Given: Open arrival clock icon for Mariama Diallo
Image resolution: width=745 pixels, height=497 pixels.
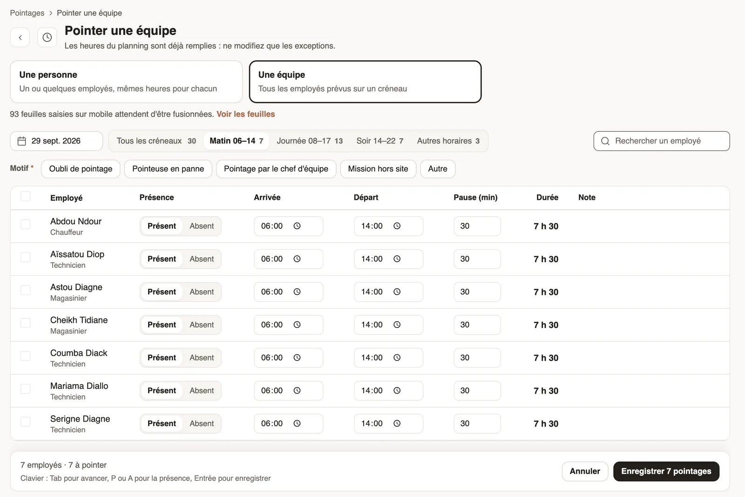Looking at the screenshot, I should 297,391.
